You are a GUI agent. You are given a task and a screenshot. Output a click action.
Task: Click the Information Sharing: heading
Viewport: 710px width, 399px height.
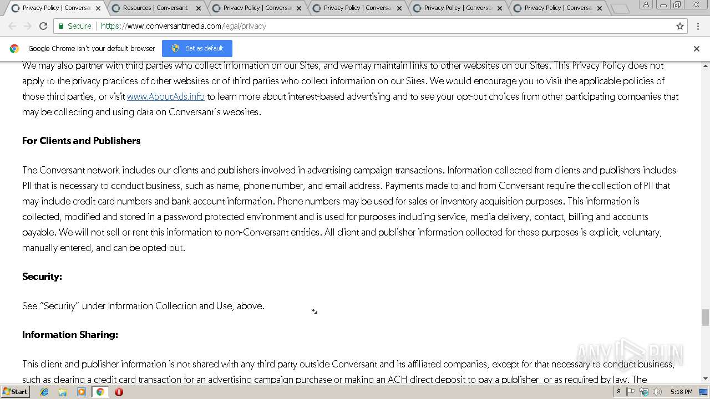click(x=70, y=335)
